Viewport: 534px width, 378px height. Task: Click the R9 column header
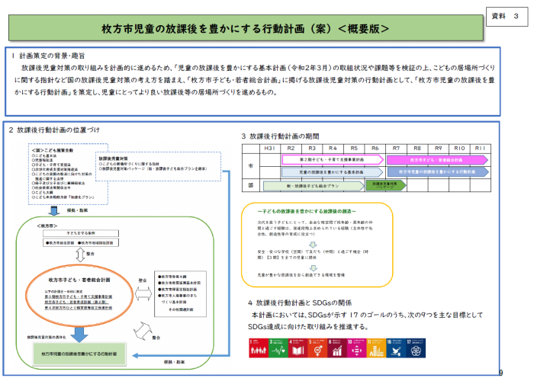click(439, 149)
